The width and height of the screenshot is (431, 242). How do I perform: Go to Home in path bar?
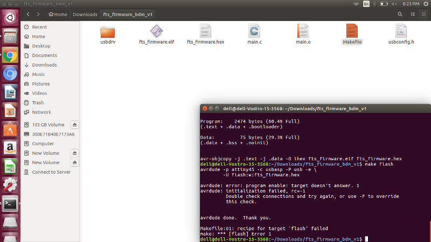(x=58, y=15)
